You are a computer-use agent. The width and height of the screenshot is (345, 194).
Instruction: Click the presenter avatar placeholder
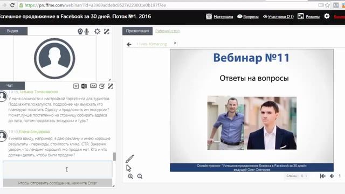54,59
